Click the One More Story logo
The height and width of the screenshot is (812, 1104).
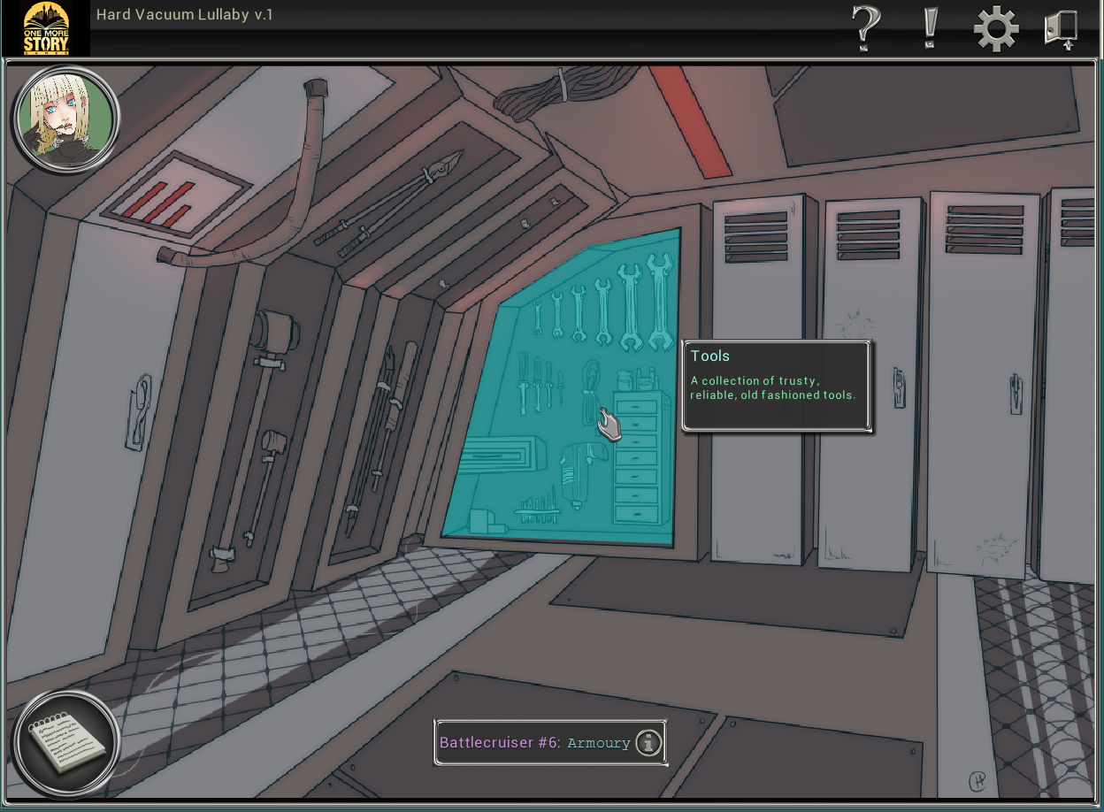click(x=45, y=28)
